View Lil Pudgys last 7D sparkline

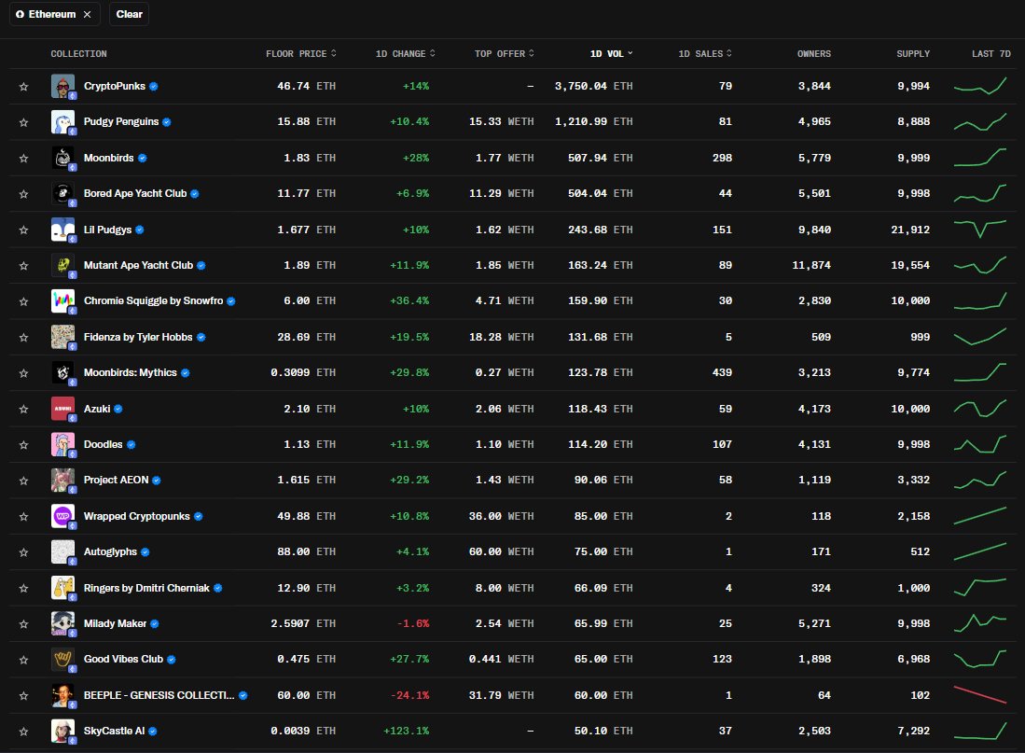[980, 229]
